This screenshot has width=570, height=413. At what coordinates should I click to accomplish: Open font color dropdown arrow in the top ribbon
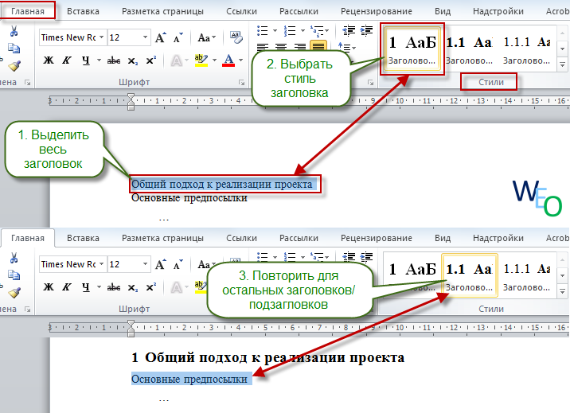point(240,60)
